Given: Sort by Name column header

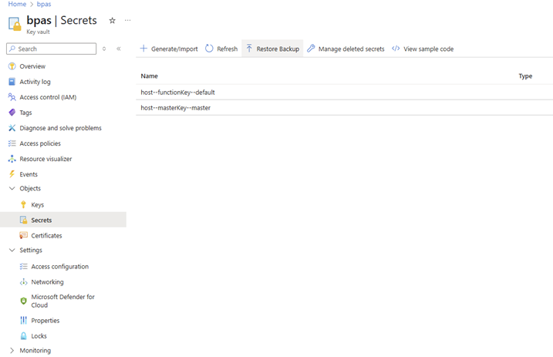Looking at the screenshot, I should 149,76.
